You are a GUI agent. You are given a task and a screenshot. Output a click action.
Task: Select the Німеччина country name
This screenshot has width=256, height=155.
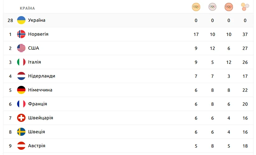coord(40,90)
